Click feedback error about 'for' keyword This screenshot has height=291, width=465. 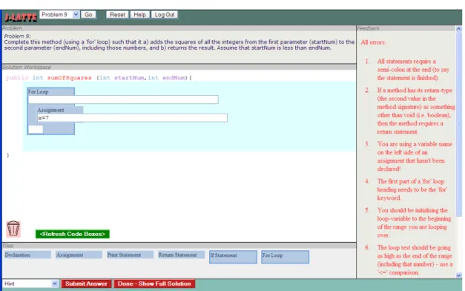pos(412,189)
